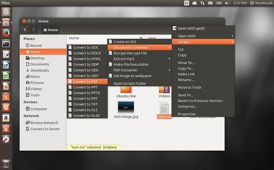The width and height of the screenshot is (274, 170).
Task: Click the network indicator in top panel
Action: click(x=202, y=3)
